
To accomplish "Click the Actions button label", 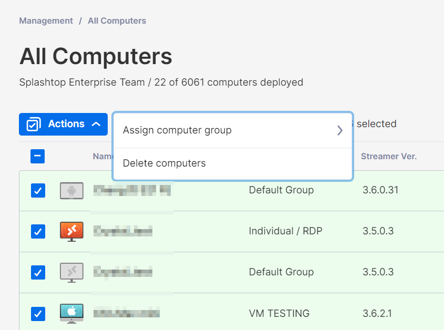I will [66, 124].
